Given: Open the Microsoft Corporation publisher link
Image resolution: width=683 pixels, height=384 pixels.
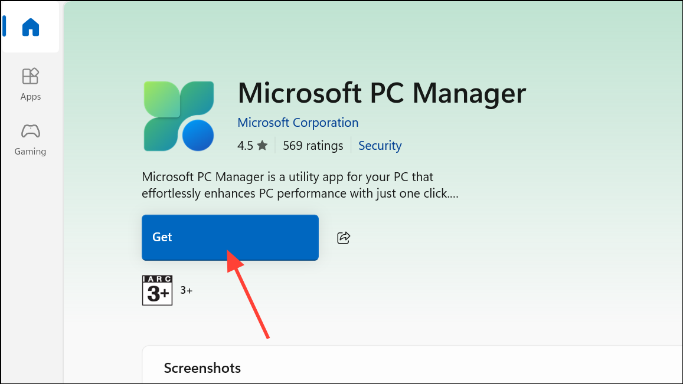Looking at the screenshot, I should tap(298, 123).
